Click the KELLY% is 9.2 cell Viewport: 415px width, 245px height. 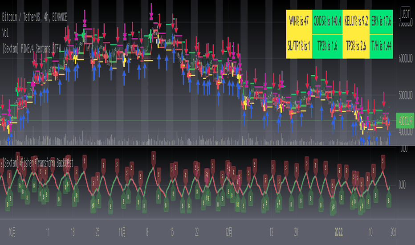click(x=356, y=22)
